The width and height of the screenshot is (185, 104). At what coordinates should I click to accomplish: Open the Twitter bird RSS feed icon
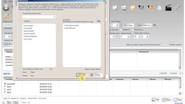coord(133,8)
